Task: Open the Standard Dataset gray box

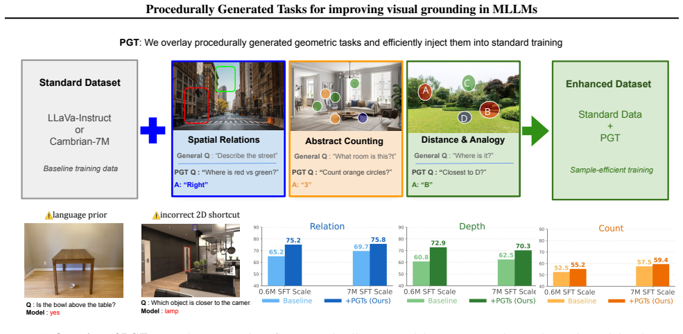Action: pos(80,130)
